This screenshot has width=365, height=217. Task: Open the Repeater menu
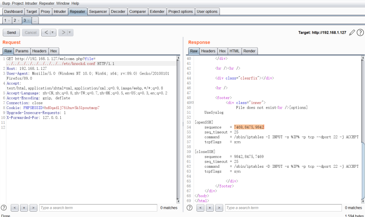(47, 3)
